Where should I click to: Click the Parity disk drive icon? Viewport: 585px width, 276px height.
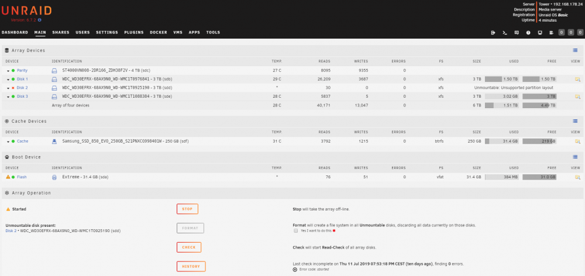click(54, 70)
